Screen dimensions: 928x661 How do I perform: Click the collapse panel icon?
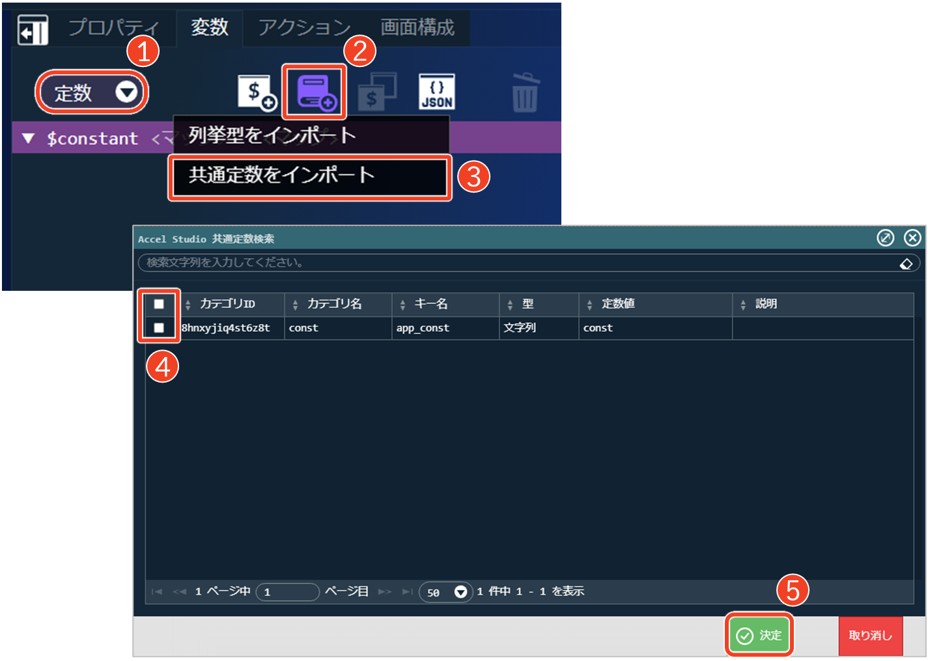(x=33, y=30)
